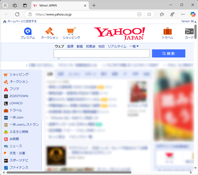Select the ウェブ search tab
198x175 pixels.
click(59, 46)
